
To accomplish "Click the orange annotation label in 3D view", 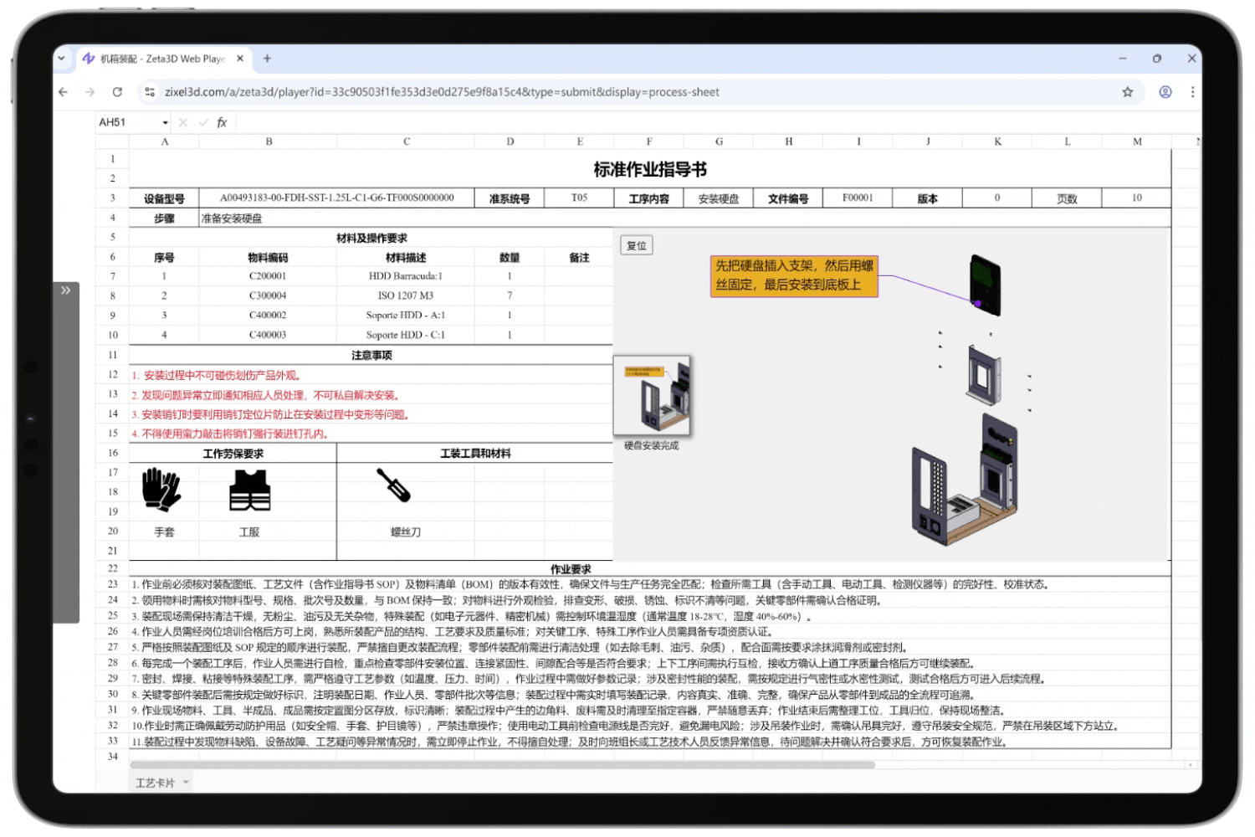I will point(793,276).
